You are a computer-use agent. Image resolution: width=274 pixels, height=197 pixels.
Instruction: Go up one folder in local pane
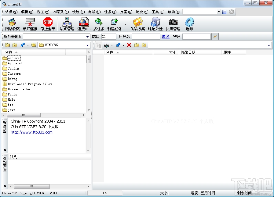7,45
